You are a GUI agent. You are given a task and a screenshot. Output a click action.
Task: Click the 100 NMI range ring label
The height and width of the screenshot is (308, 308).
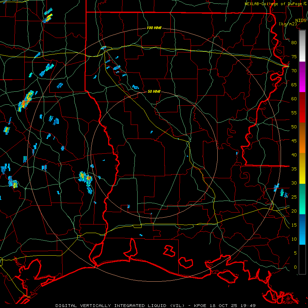154,28
